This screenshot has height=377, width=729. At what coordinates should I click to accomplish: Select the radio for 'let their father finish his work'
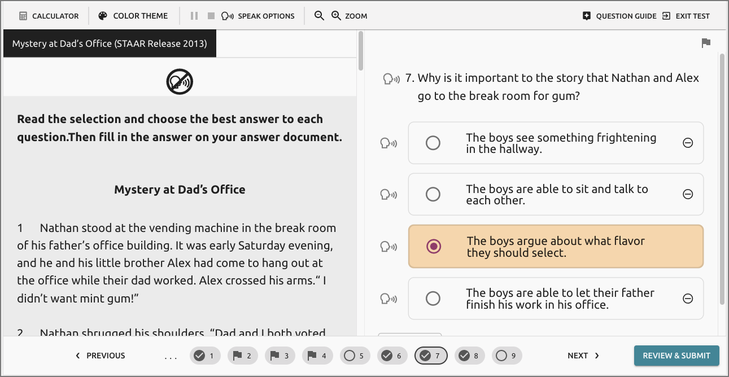(433, 299)
